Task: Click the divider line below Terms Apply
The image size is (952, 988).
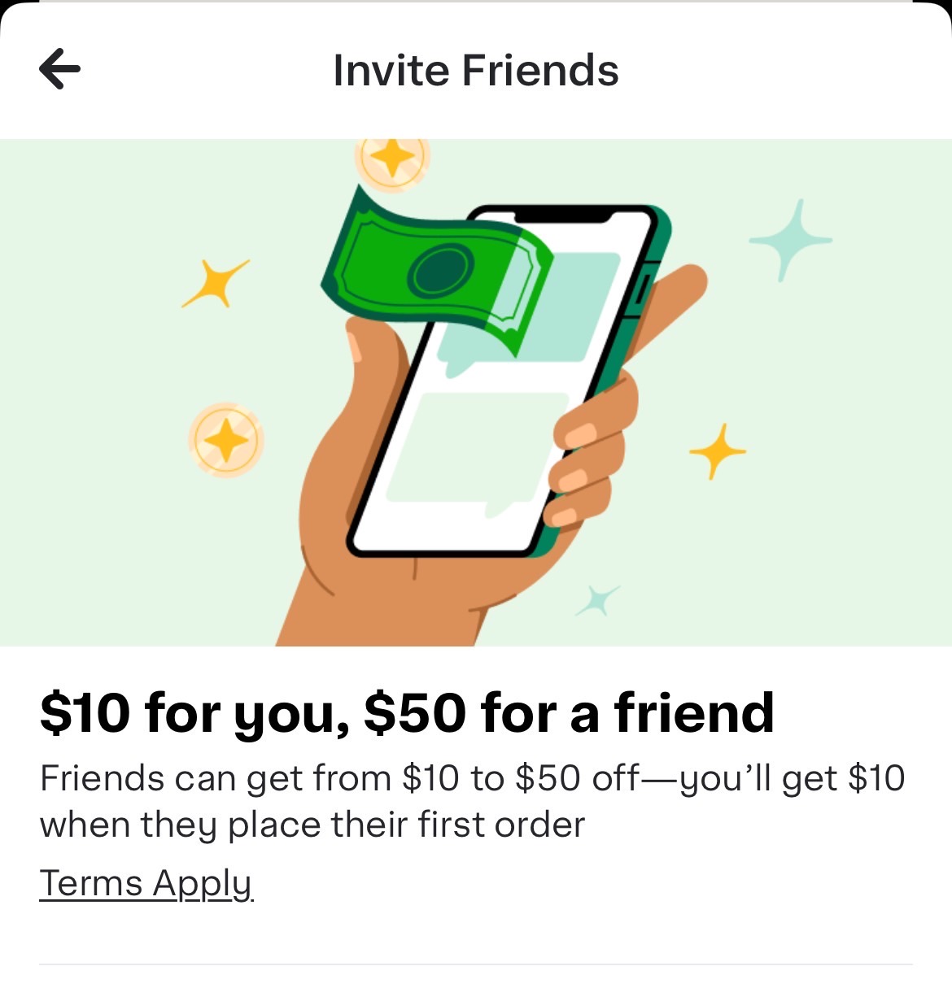Action: pyautogui.click(x=476, y=965)
